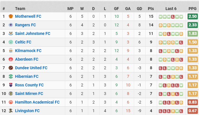Click the Hibernian FC club crest
This screenshot has width=199, height=115.
[x=11, y=76]
